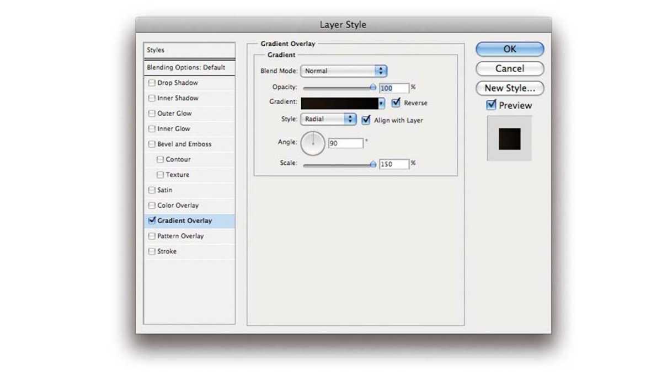Toggle the Preview checkbox
The image size is (662, 372).
coord(491,105)
